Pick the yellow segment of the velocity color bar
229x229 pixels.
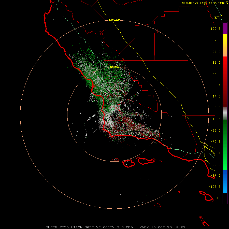tap(225, 45)
